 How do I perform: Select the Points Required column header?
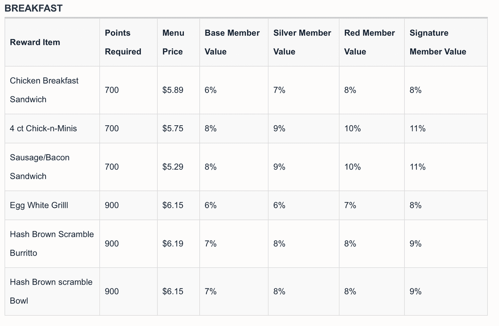[x=123, y=42]
